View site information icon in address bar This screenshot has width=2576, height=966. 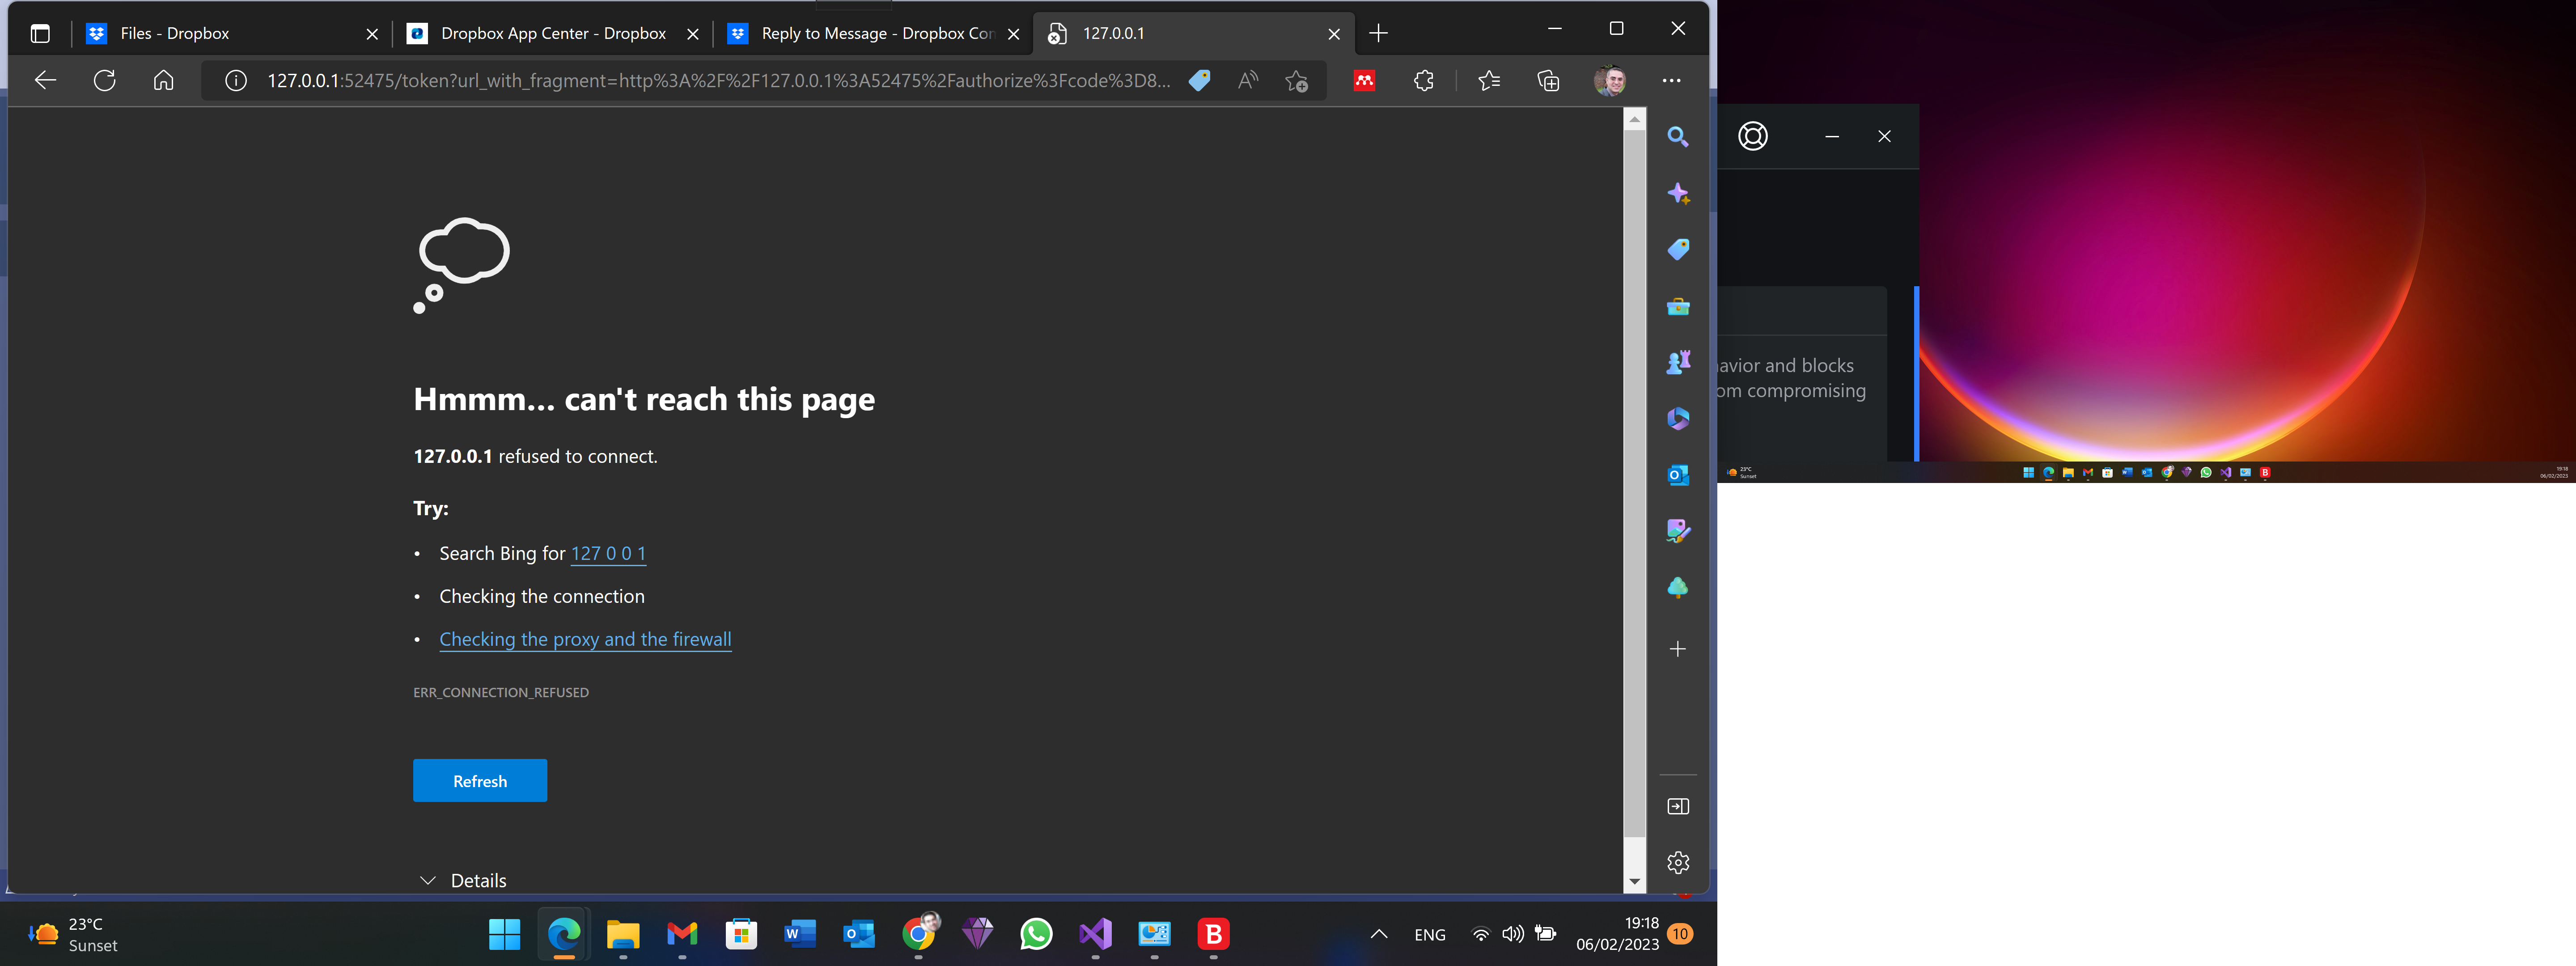[236, 80]
